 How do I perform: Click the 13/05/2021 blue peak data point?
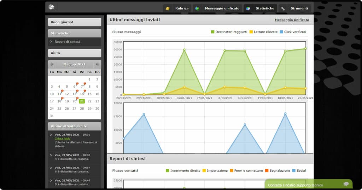point(245,125)
